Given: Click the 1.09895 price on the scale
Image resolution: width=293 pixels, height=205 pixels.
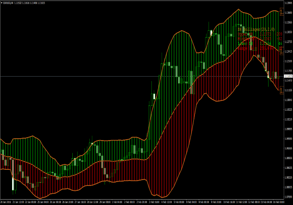Looking at the screenshot, I should 289,129.
